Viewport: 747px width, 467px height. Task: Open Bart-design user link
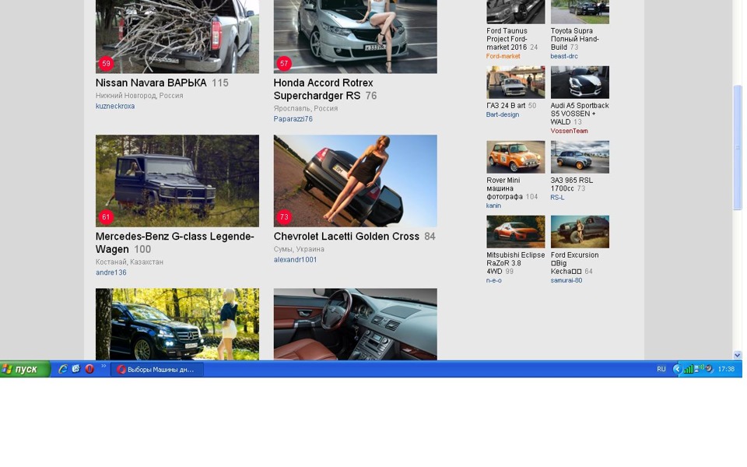pyautogui.click(x=503, y=115)
